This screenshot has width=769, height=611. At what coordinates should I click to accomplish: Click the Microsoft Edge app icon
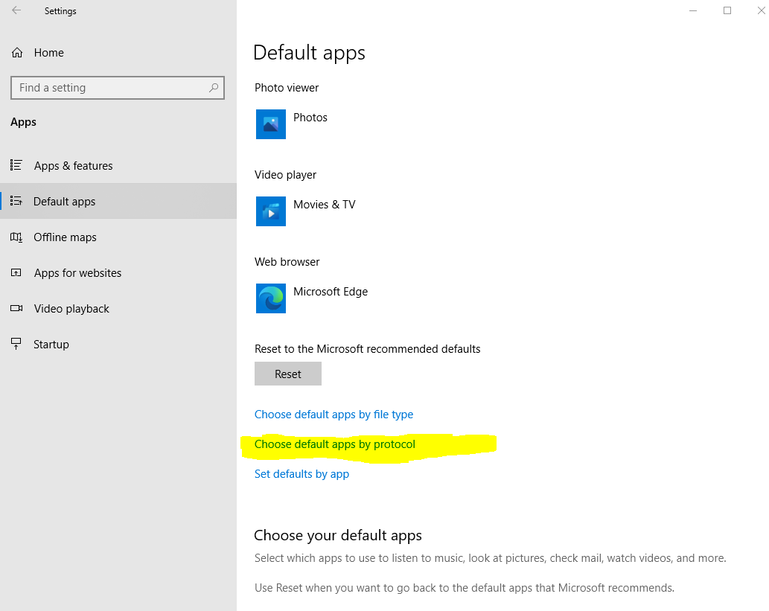pos(271,298)
